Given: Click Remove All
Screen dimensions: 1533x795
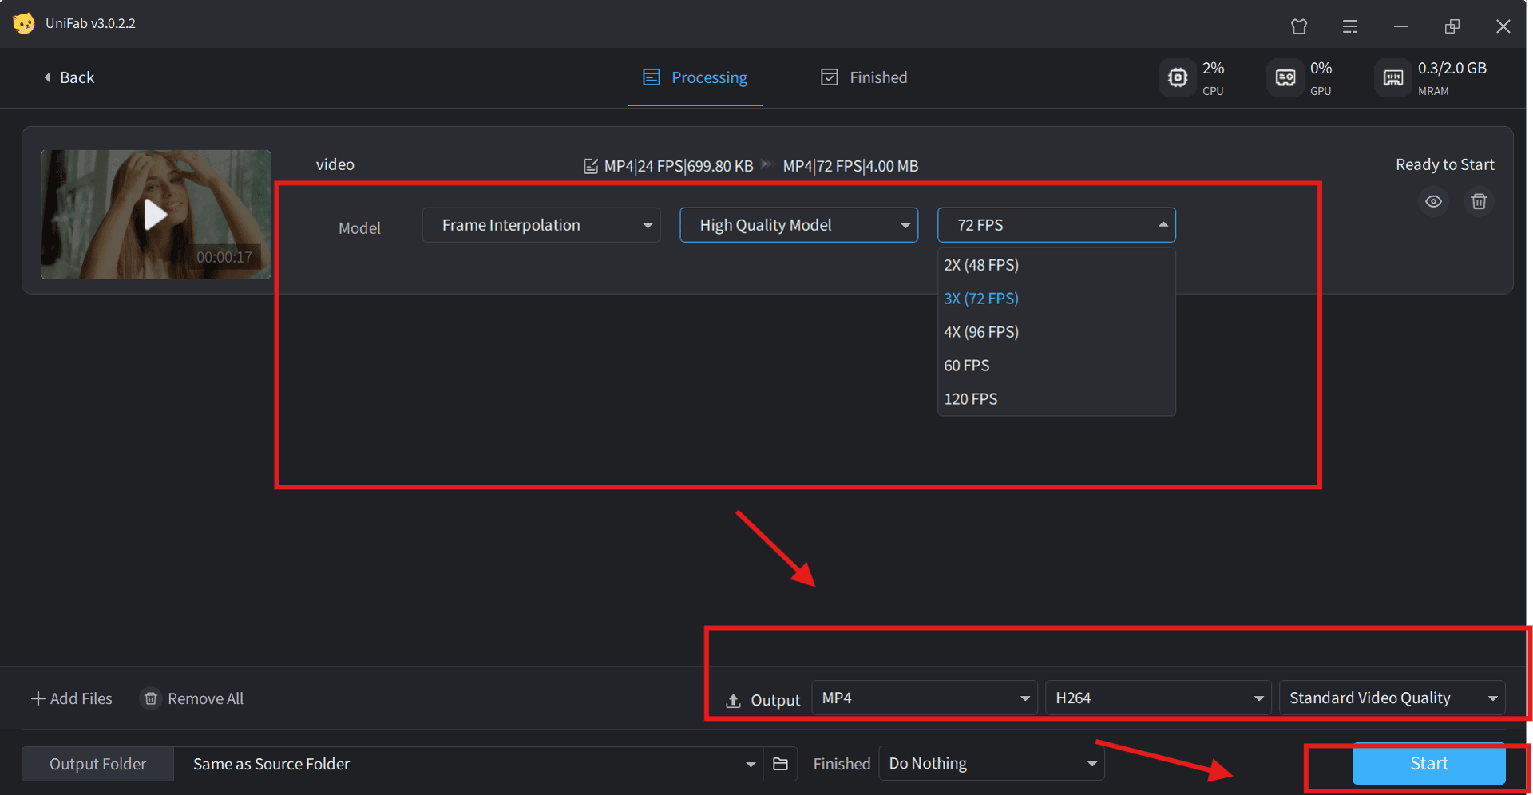Looking at the screenshot, I should tap(192, 698).
